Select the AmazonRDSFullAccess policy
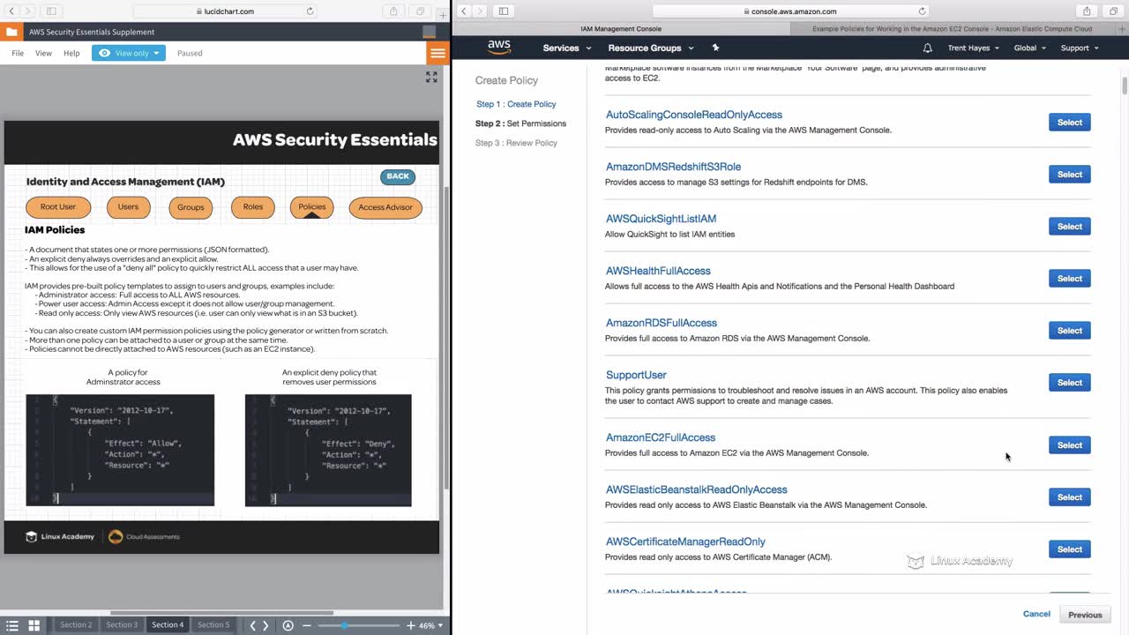Screen dimensions: 1129x635 click(x=1069, y=331)
